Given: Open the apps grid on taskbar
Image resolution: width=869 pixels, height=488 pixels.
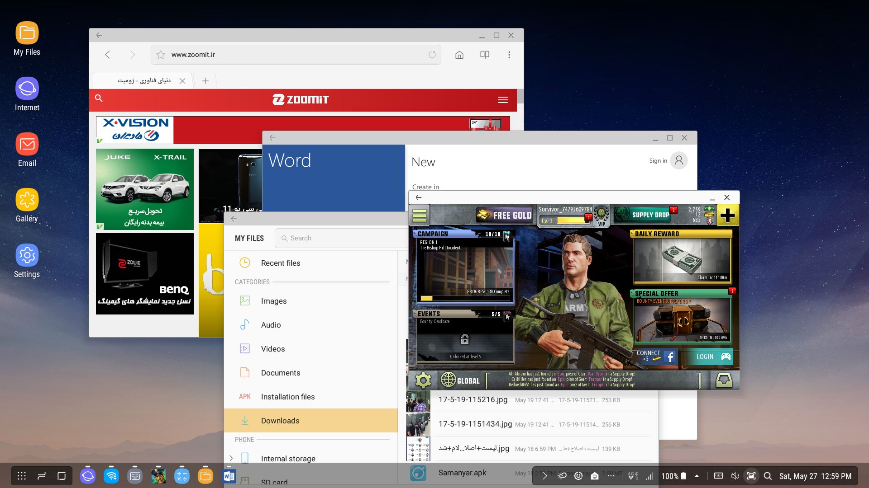Looking at the screenshot, I should 22,476.
